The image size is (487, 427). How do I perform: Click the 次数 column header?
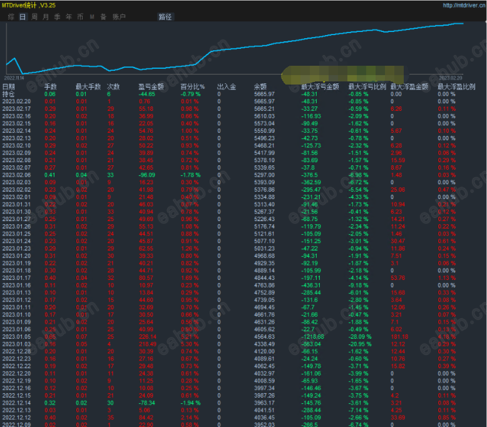[x=113, y=86]
